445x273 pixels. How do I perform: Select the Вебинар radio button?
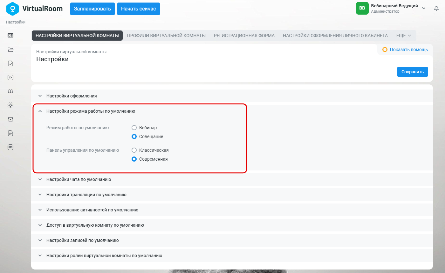point(134,128)
